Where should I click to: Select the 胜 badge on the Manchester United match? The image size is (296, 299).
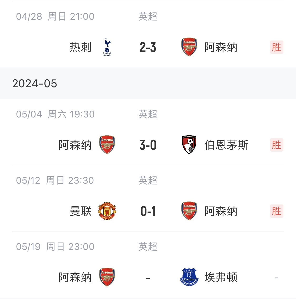pos(276,211)
